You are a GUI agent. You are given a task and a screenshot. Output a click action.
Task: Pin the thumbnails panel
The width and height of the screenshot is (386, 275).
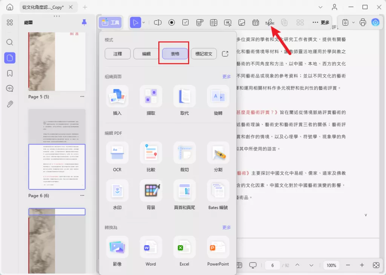(84, 22)
